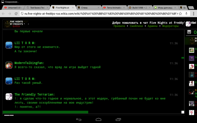This screenshot has height=123, width=197.
Task: Open the Смайлики link
Action: coord(136,26)
